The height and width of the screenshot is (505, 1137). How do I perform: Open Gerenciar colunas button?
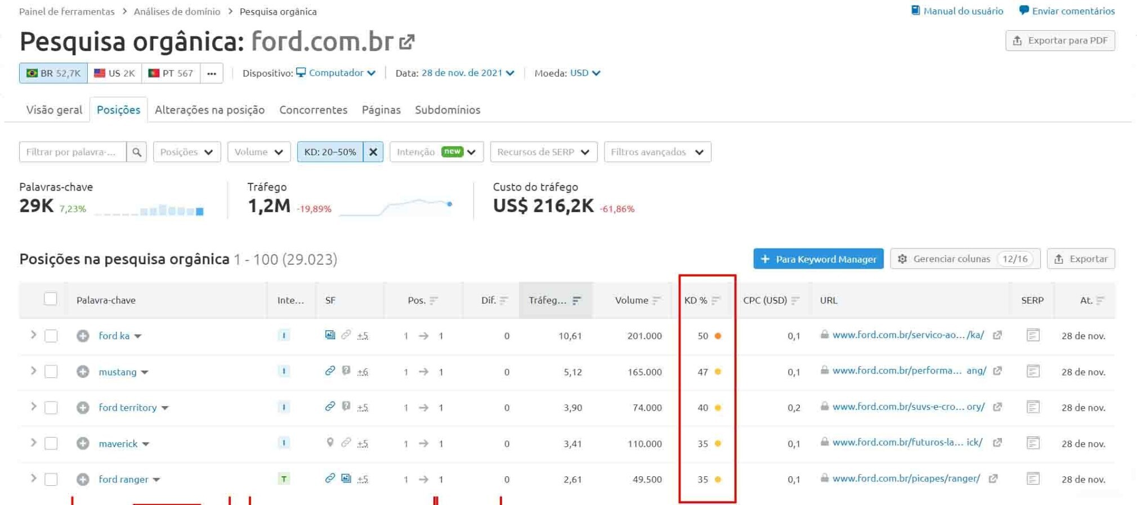[965, 259]
